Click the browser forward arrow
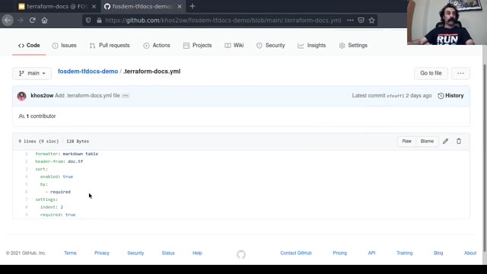487x274 pixels. pos(21,21)
